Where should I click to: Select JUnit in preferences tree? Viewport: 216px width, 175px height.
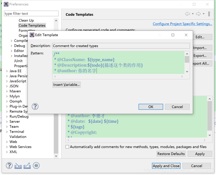[x=18, y=61]
